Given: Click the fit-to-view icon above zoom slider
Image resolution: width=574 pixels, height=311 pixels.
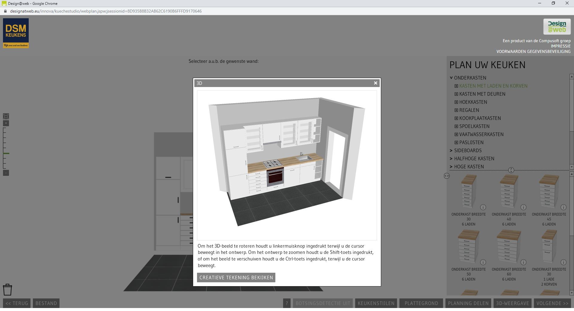Looking at the screenshot, I should (x=6, y=116).
